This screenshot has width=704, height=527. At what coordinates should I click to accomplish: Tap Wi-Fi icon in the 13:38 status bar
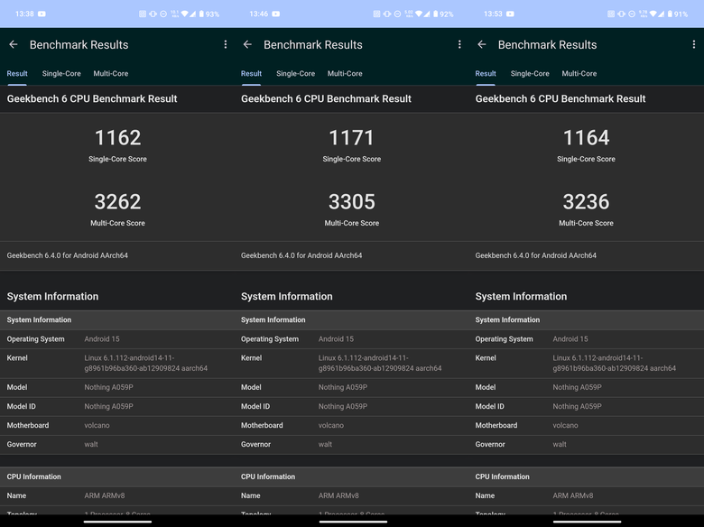click(185, 14)
